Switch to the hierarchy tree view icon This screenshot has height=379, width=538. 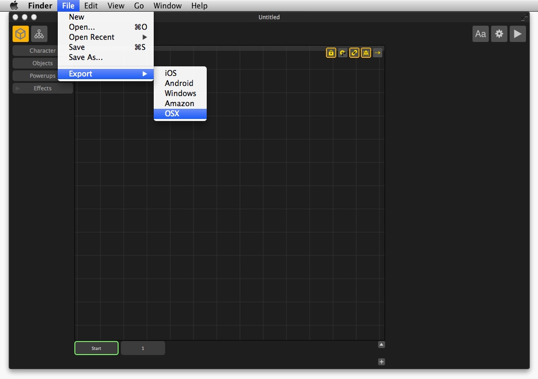point(39,34)
